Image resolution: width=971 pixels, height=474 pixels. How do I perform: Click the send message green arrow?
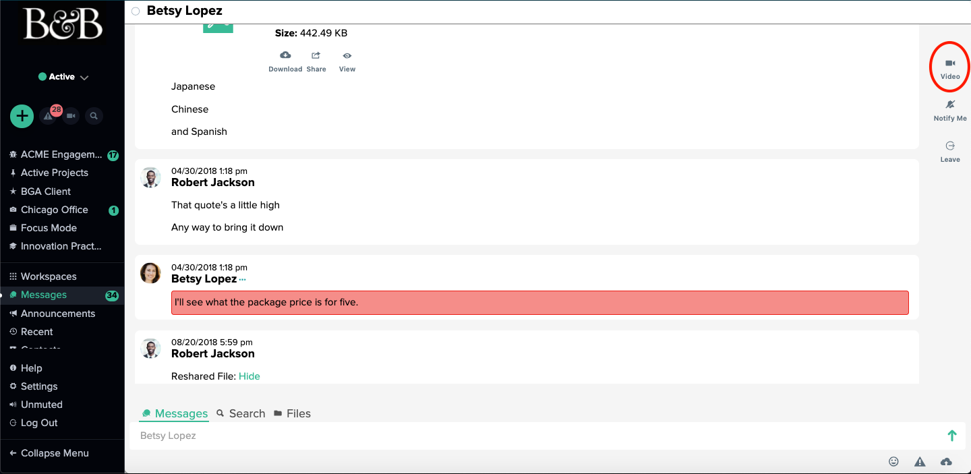pyautogui.click(x=952, y=436)
